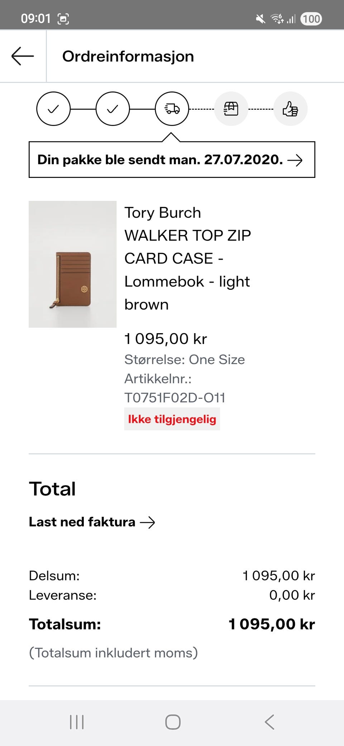The width and height of the screenshot is (344, 746).
Task: Click the arrow next to 'Last ned faktura'
Action: click(147, 523)
